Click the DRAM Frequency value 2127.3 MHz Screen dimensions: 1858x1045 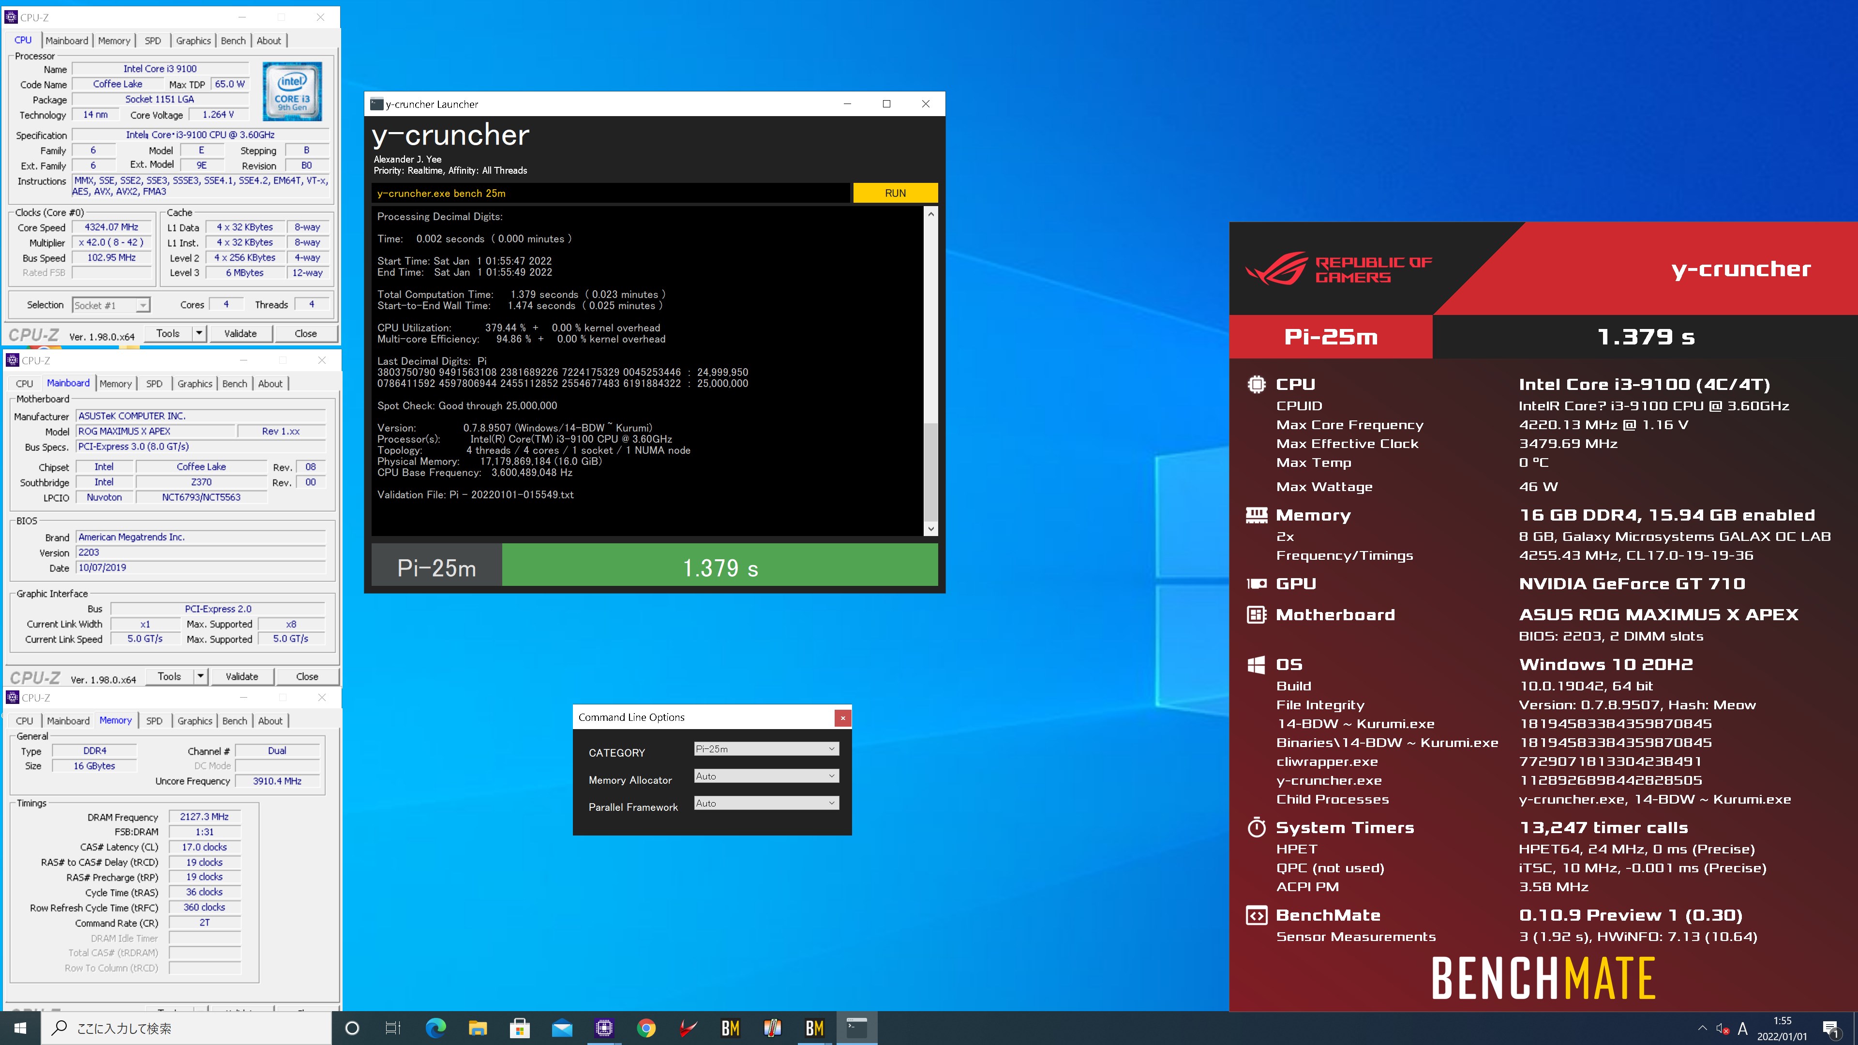tap(204, 816)
